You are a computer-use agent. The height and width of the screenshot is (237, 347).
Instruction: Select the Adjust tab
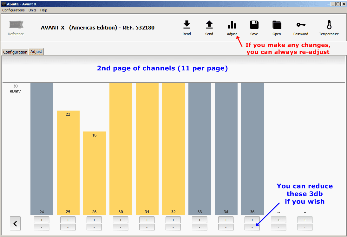click(36, 52)
